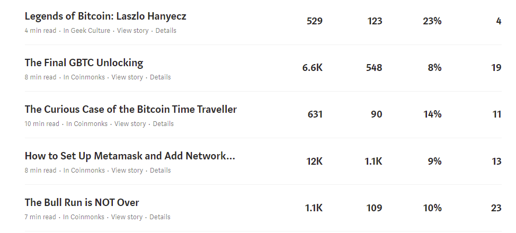Screen dimensions: 516x233
Task: Open Details for The Bull Run article
Action: coord(160,217)
